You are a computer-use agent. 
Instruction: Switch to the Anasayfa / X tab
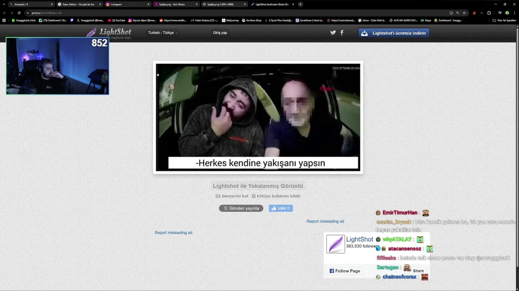point(32,4)
